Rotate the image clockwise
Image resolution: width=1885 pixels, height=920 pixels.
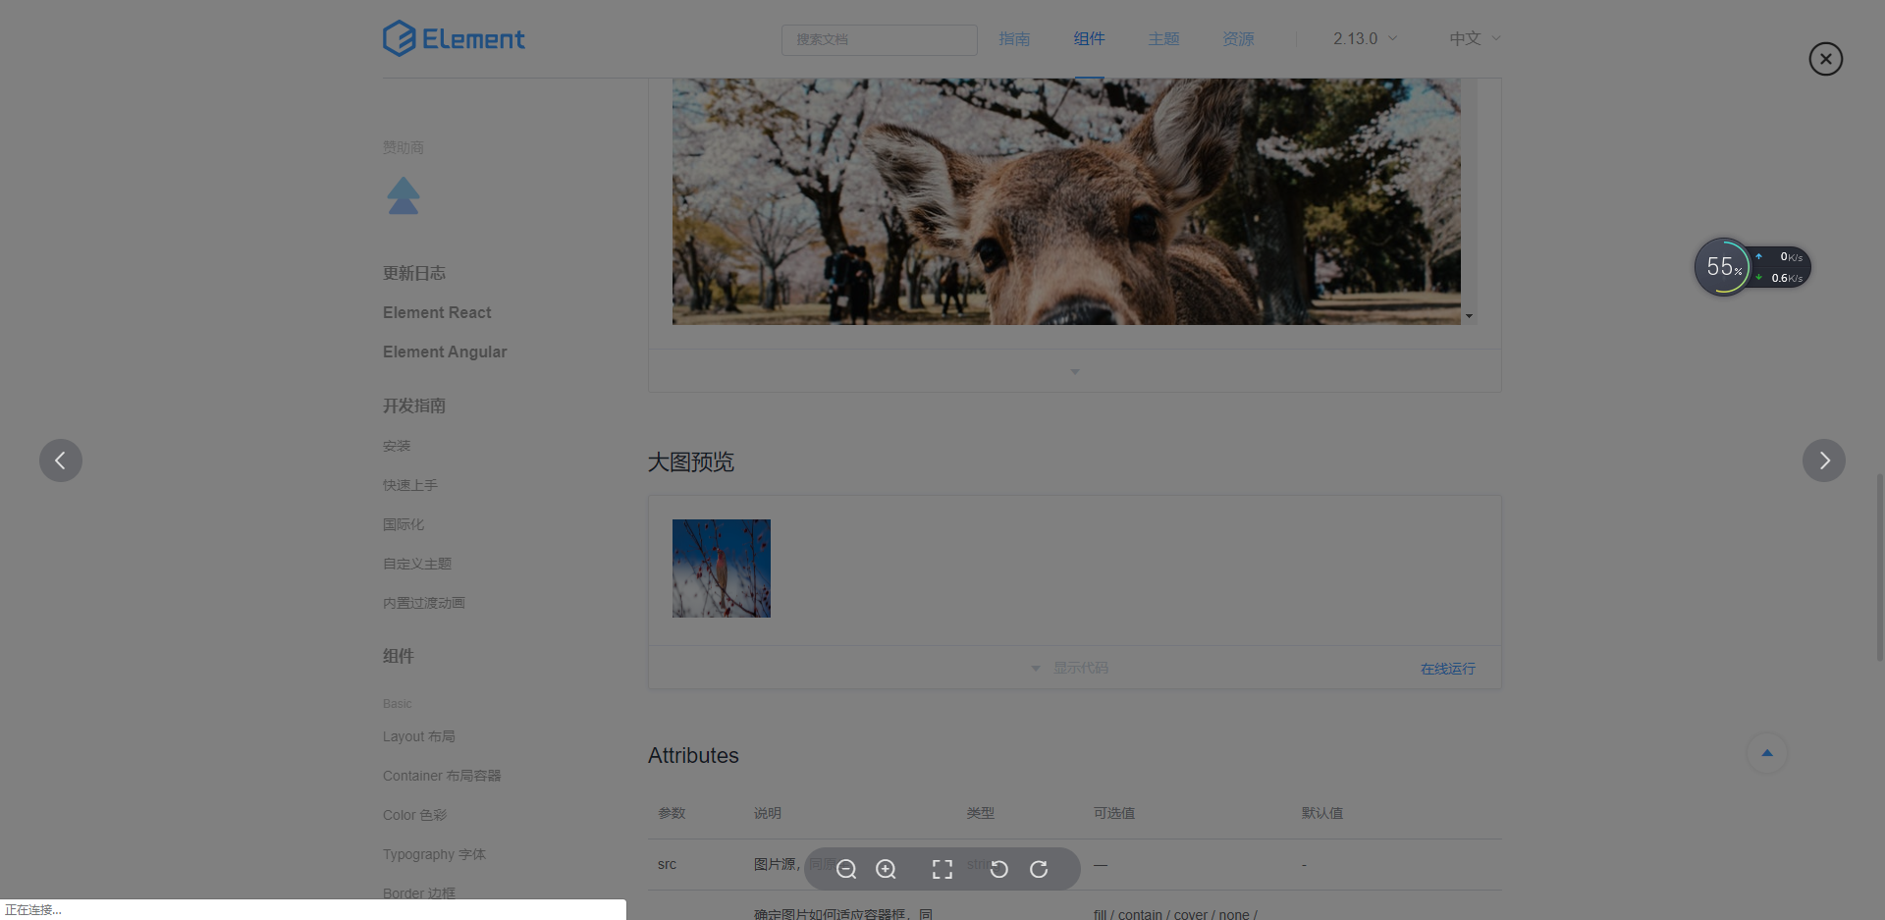(x=1039, y=869)
